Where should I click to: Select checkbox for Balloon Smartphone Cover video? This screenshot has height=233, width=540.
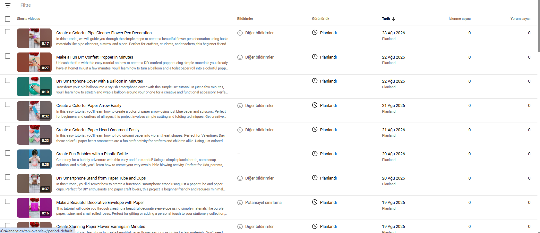click(x=8, y=80)
